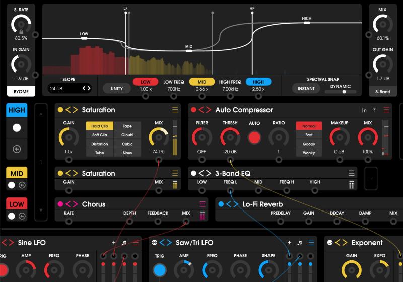This screenshot has width=403, height=282.
Task: Toggle the Chorus pink power dot
Action: pos(60,204)
